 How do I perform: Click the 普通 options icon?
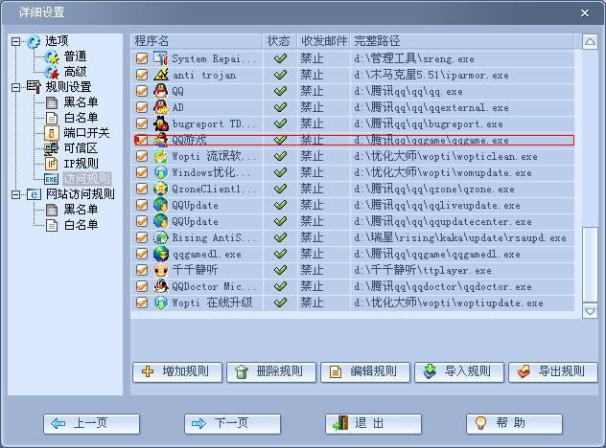click(52, 56)
